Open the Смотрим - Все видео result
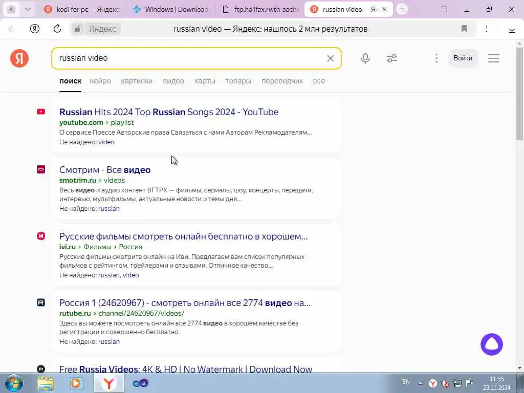 click(105, 170)
